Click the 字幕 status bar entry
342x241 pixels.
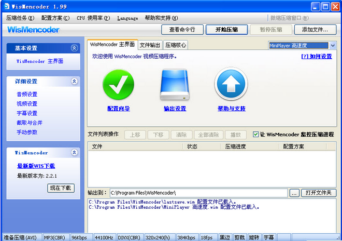click(x=269, y=237)
